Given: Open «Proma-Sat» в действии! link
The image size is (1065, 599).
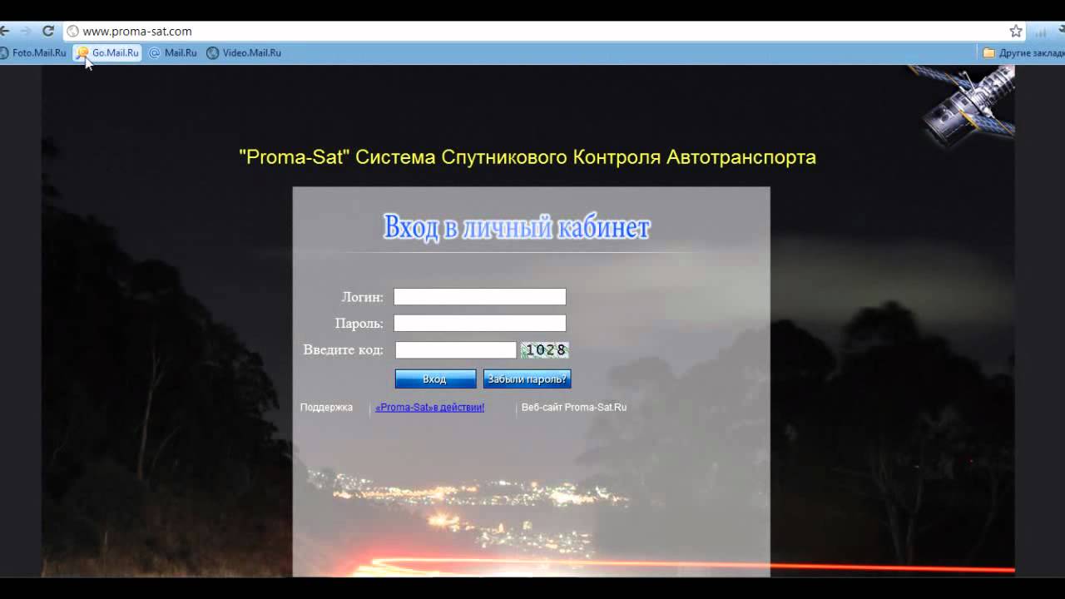Looking at the screenshot, I should tap(430, 408).
